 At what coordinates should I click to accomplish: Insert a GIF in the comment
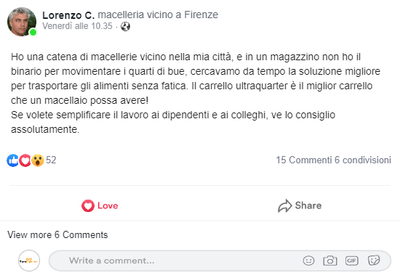pyautogui.click(x=352, y=261)
